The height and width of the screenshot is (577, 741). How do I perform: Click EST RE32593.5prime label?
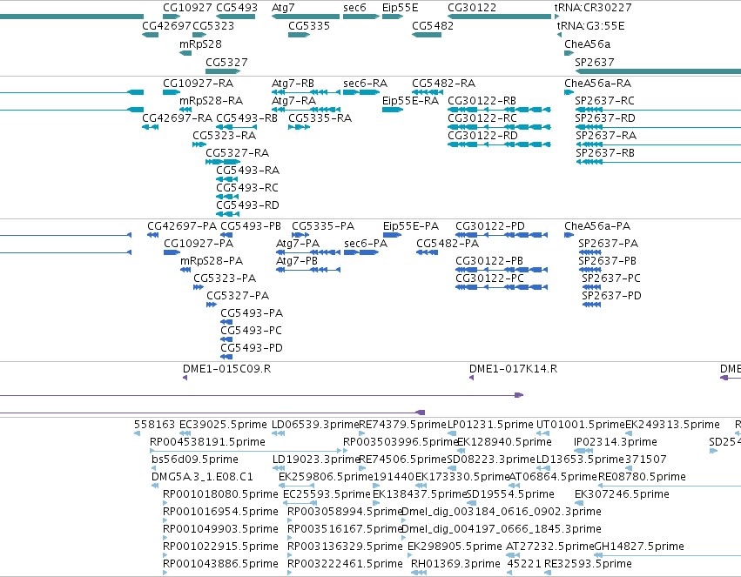(x=588, y=565)
